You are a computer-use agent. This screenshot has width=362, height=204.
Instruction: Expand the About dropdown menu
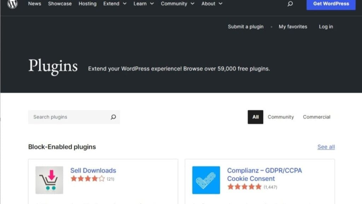click(208, 4)
